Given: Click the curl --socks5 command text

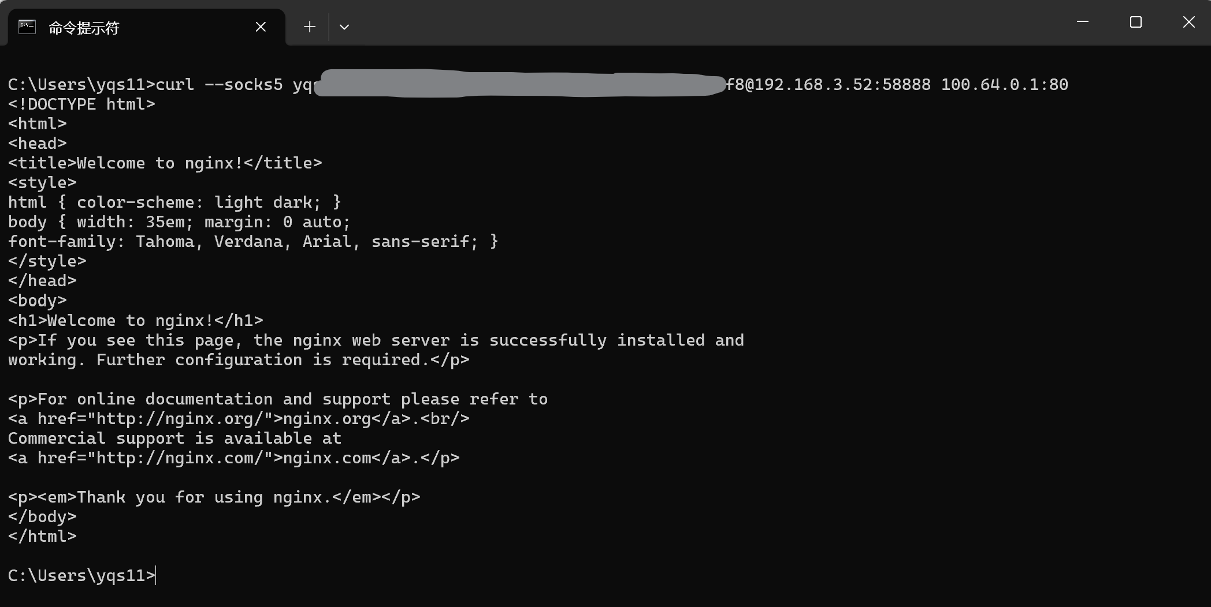Looking at the screenshot, I should [x=220, y=84].
